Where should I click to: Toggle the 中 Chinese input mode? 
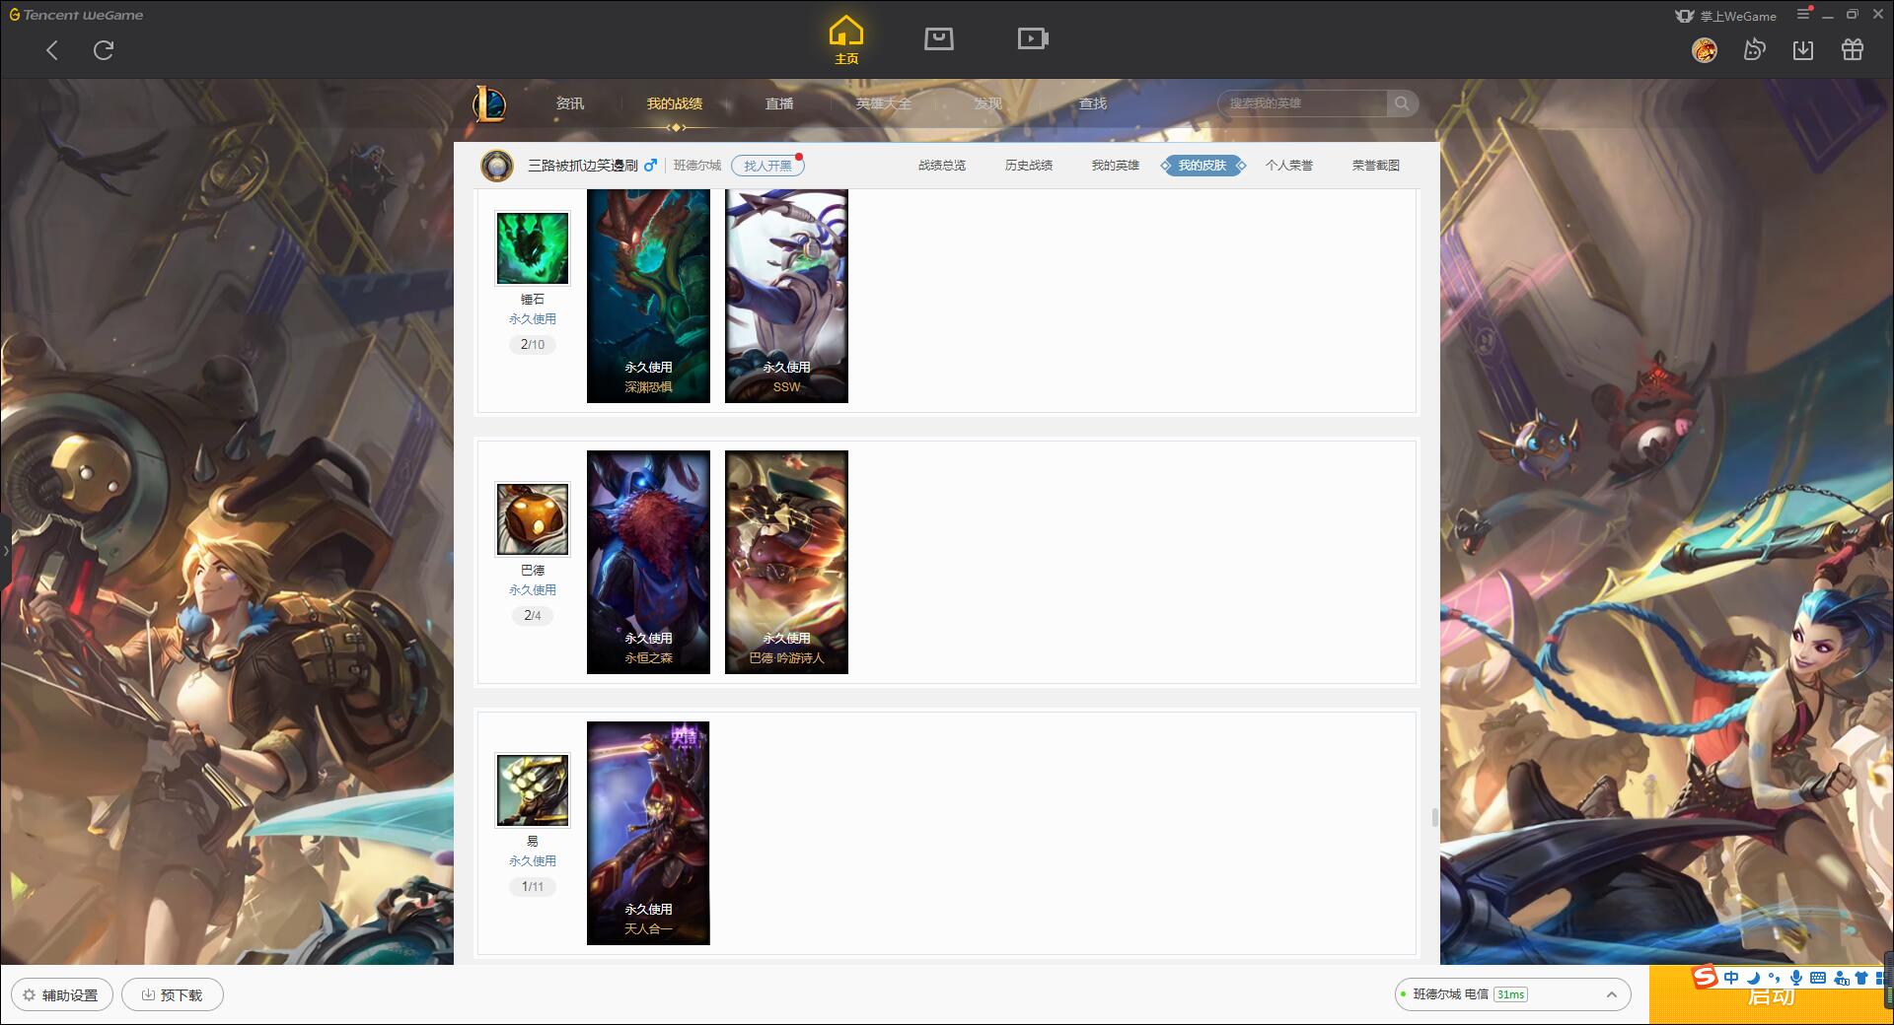point(1731,978)
